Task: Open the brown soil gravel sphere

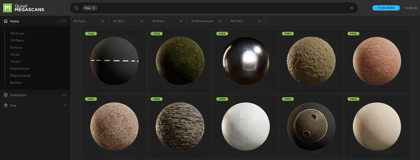Action: click(x=115, y=127)
